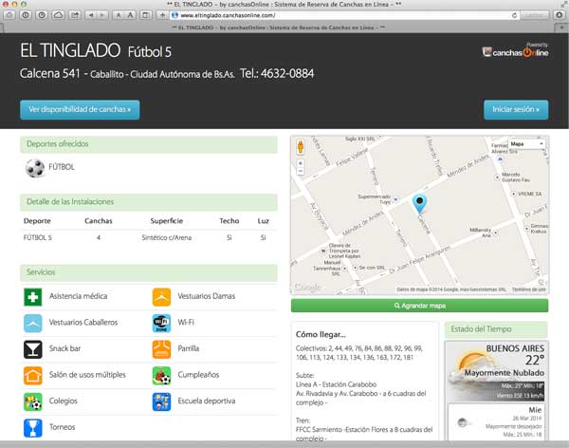Image resolution: width=569 pixels, height=448 pixels.
Task: Reload the page using circular arrow
Action: 514,15
